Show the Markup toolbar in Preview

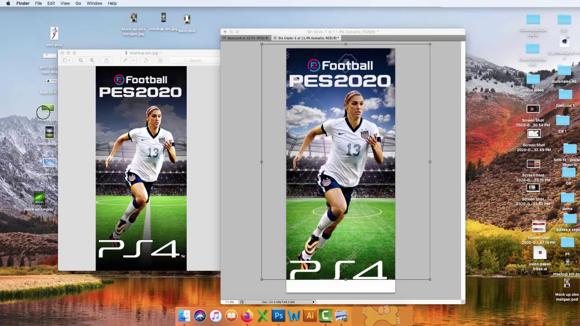[x=160, y=60]
